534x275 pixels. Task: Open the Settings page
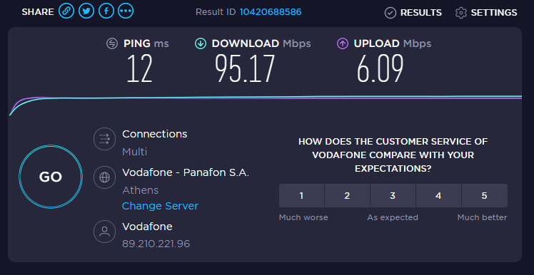coord(486,13)
